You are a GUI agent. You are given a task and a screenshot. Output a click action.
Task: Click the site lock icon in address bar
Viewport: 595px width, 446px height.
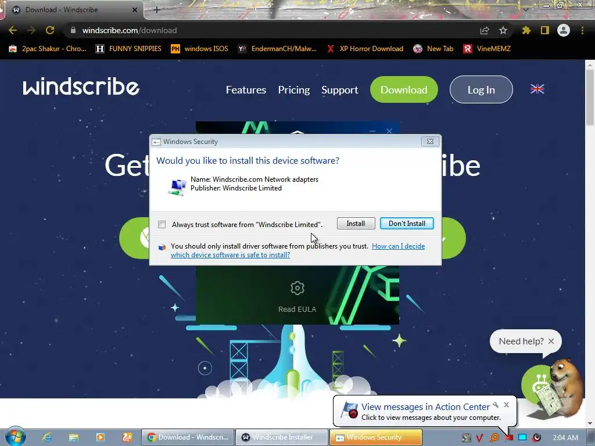coord(73,30)
